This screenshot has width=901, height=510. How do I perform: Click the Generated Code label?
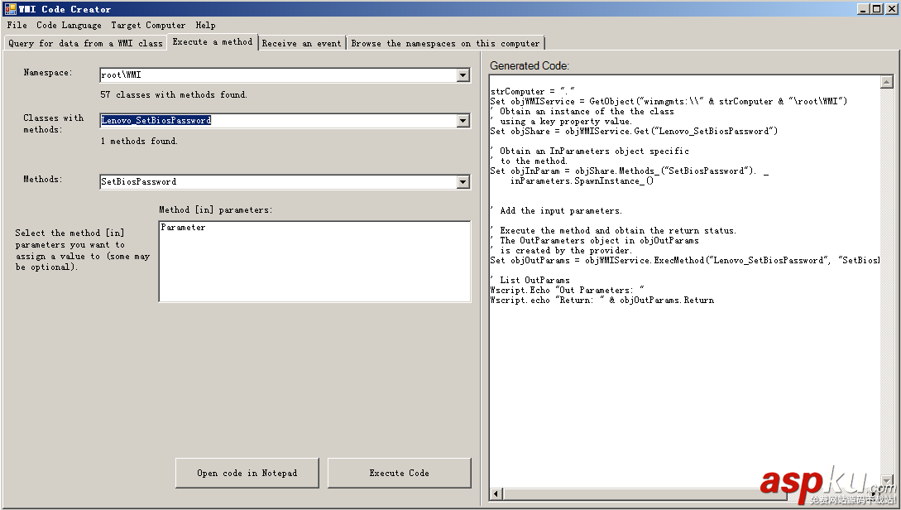click(x=530, y=66)
